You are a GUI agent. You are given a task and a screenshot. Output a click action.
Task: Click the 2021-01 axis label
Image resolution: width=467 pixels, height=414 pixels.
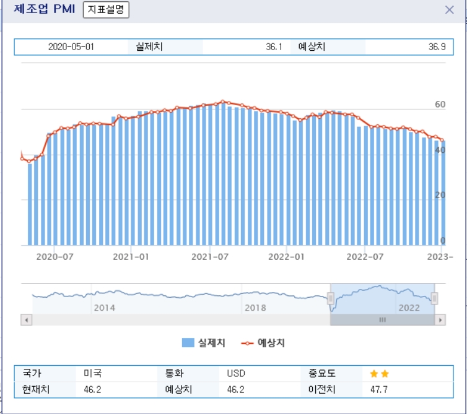pyautogui.click(x=131, y=257)
